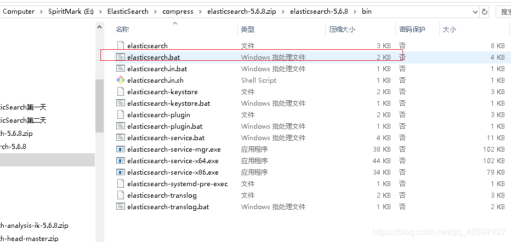Select the highlighted navigation pane folder
This screenshot has height=242, width=511.
47,160
